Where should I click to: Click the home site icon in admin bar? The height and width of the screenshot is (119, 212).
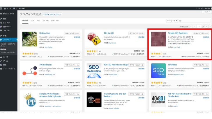point(5,8)
